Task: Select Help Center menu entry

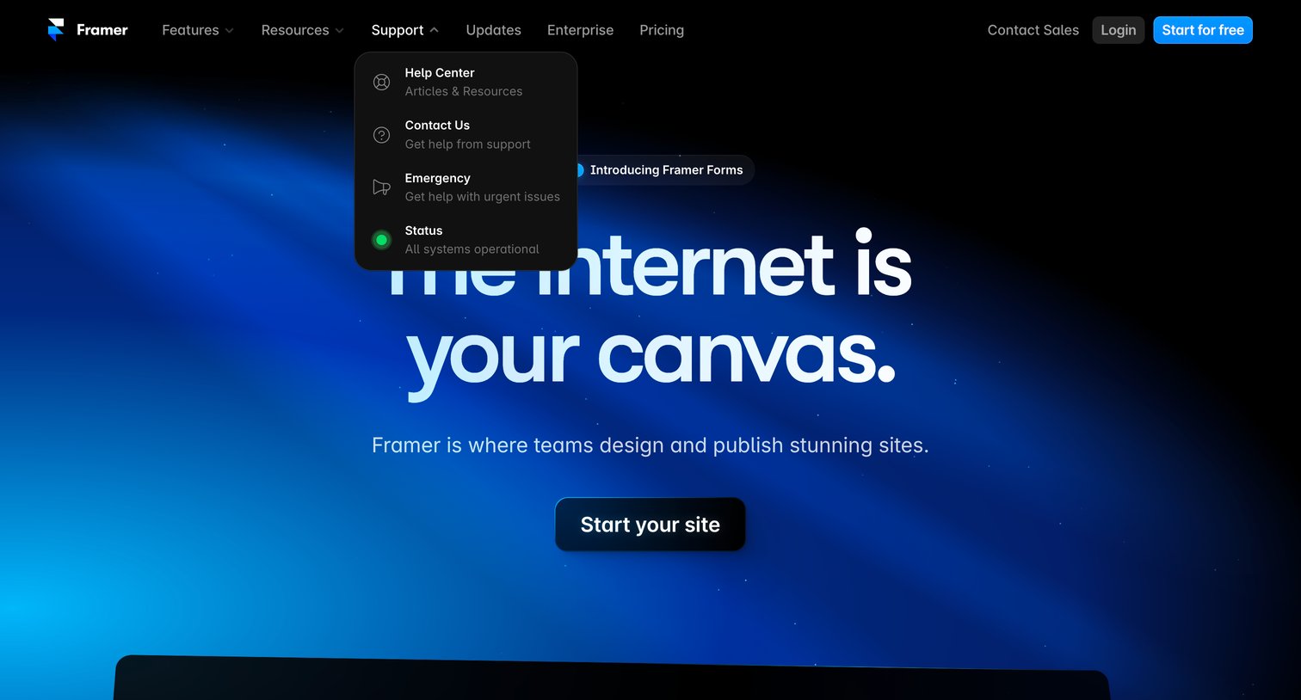Action: coord(466,82)
